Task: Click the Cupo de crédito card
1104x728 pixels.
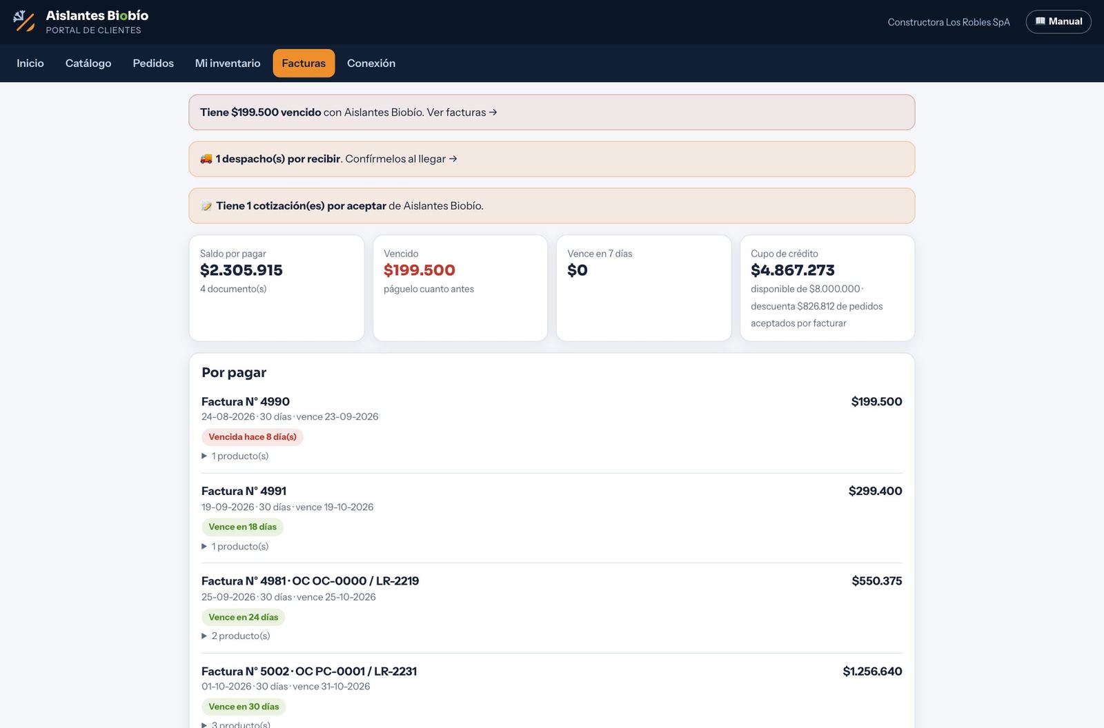Action: click(827, 288)
